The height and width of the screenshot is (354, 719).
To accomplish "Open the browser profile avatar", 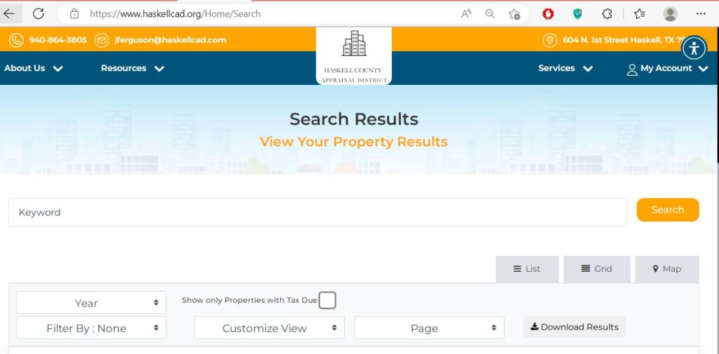I will coord(671,14).
